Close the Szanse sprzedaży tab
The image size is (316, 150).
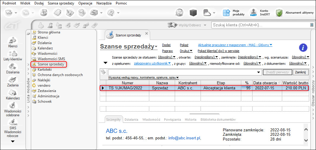point(147,33)
